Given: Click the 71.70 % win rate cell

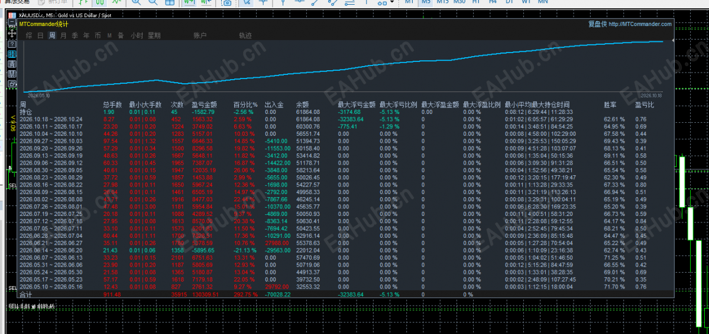Looking at the screenshot, I should point(614,287).
